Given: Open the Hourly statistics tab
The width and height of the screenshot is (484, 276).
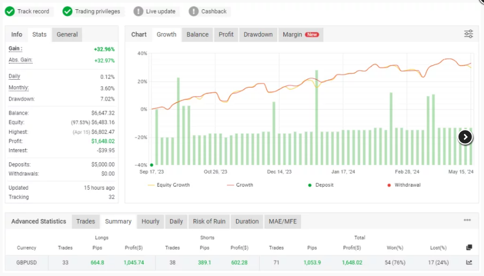Looking at the screenshot, I should tap(150, 221).
